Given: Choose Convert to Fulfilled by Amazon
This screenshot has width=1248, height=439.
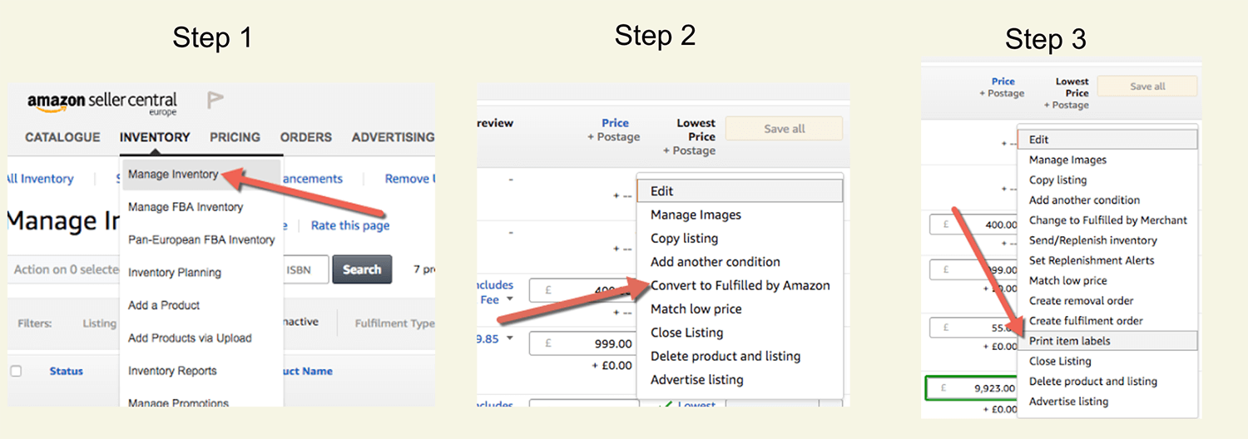Looking at the screenshot, I should point(740,285).
